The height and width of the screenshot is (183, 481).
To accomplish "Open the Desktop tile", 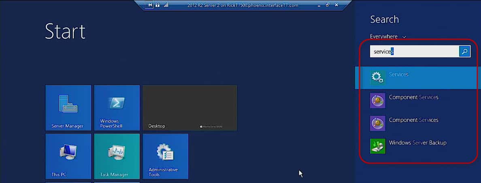I will 189,108.
